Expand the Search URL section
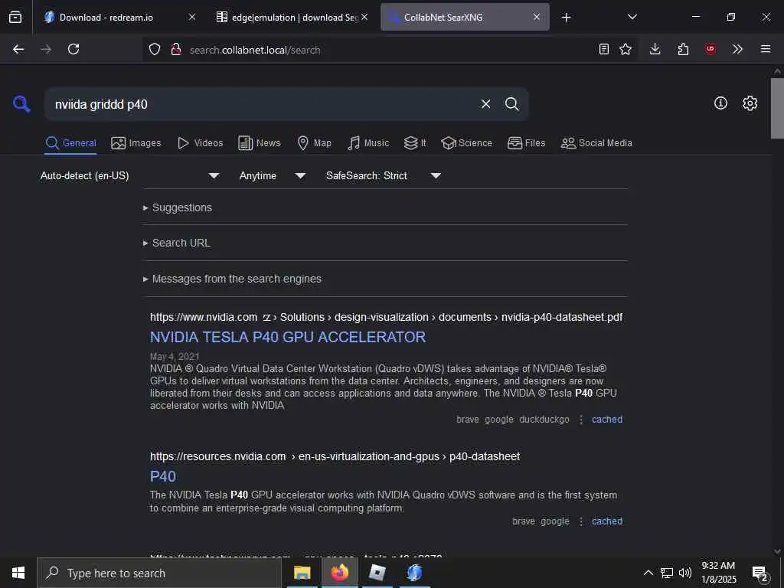This screenshot has width=784, height=588. click(x=177, y=243)
